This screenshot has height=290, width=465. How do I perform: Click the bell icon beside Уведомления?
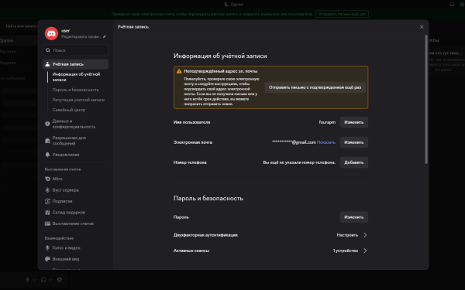[47, 155]
